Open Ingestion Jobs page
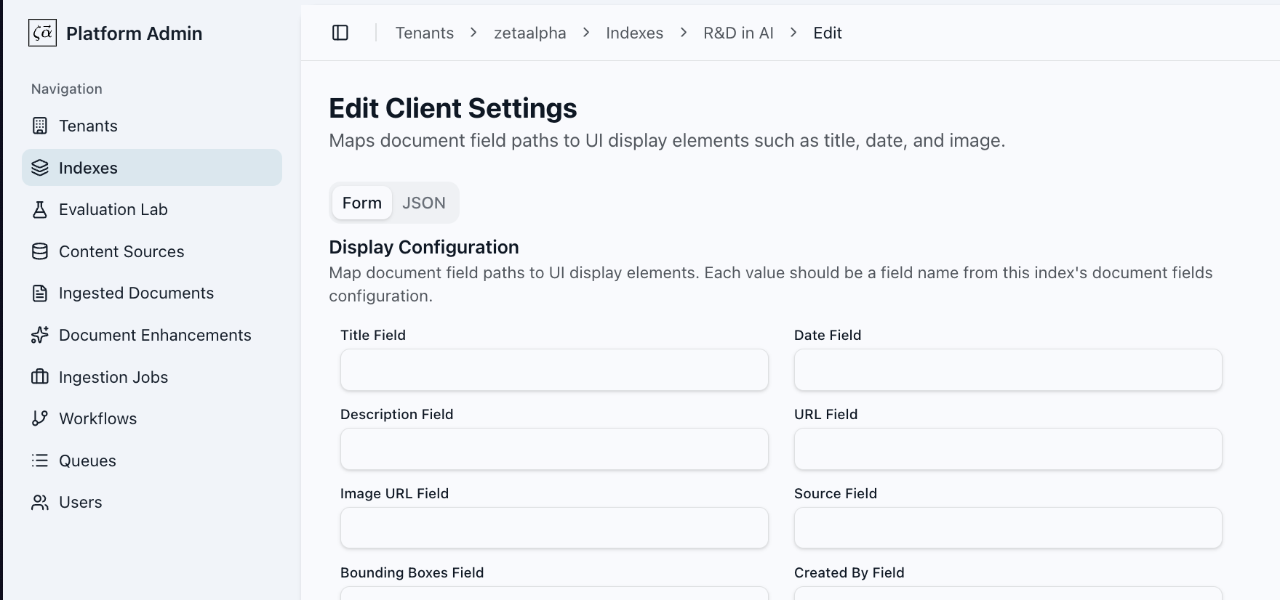 point(152,377)
